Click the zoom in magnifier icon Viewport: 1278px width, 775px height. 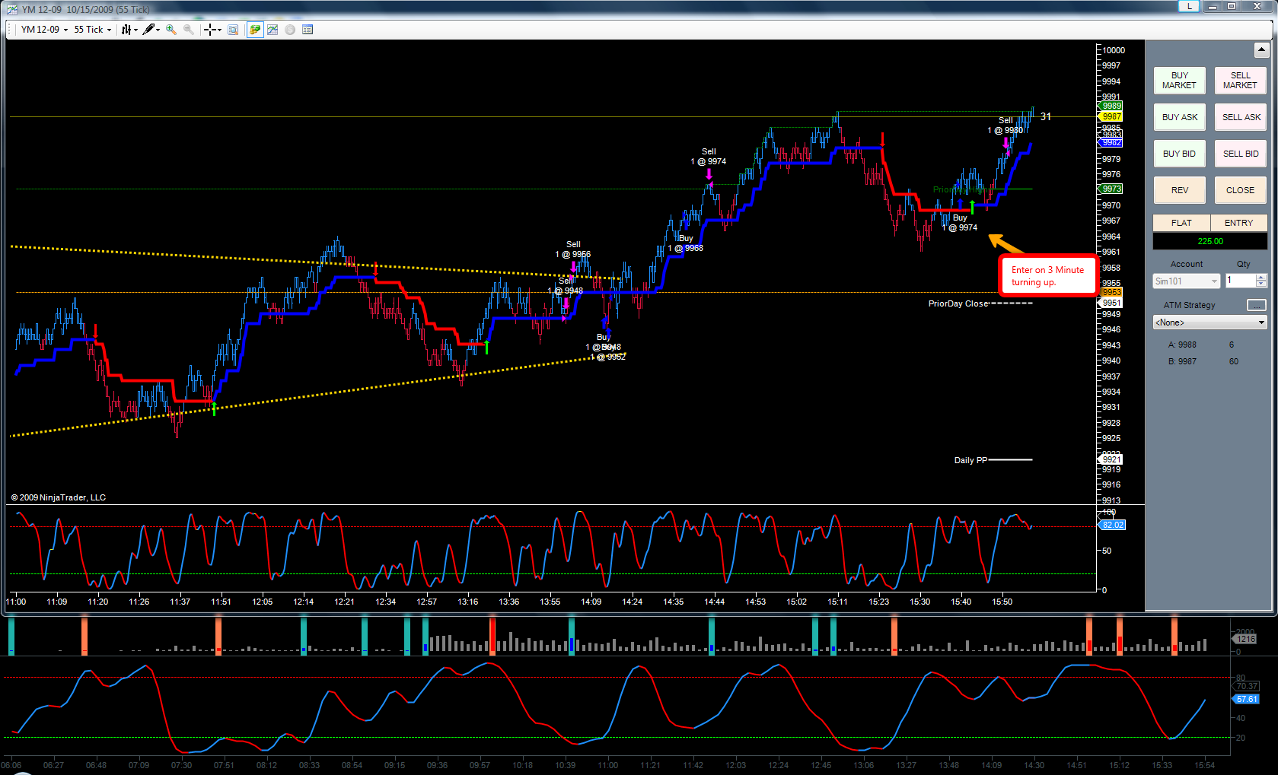pyautogui.click(x=171, y=30)
